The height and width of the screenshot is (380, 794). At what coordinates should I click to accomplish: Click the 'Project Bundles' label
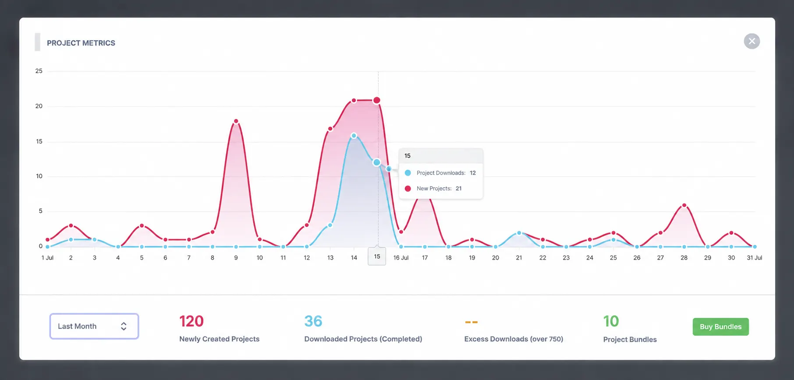630,339
